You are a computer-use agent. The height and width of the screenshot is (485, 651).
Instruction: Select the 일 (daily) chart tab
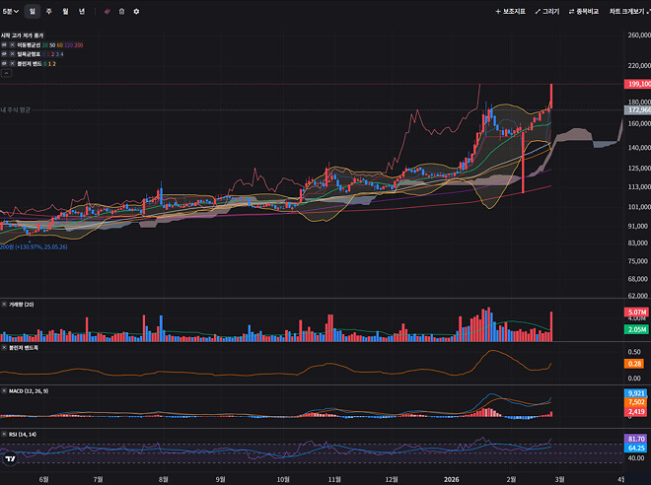[33, 12]
